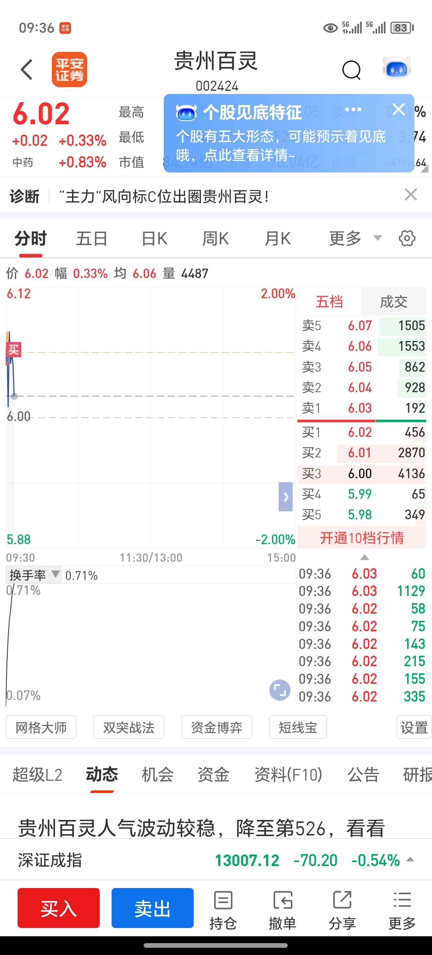This screenshot has height=955, width=432.
Task: Open the robot assistant icon
Action: coord(396,68)
